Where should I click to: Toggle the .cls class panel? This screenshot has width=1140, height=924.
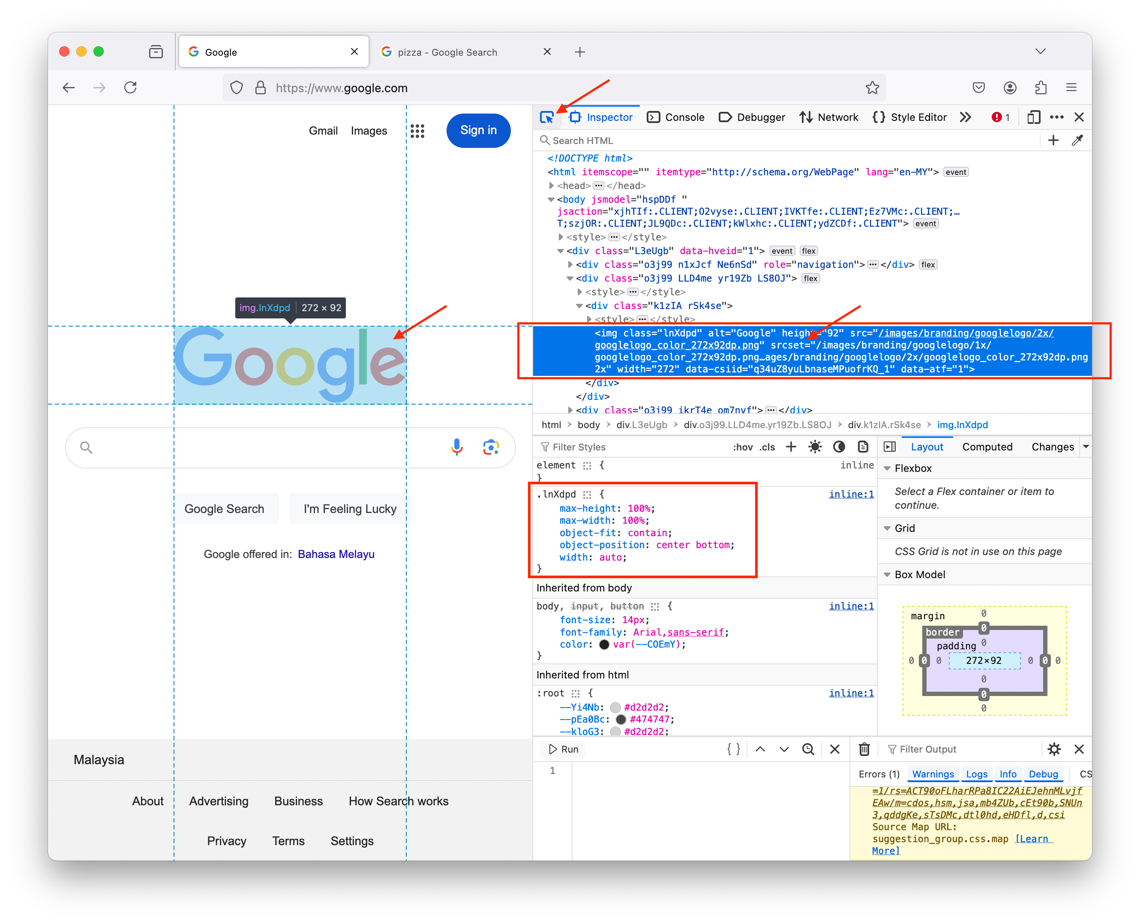767,447
